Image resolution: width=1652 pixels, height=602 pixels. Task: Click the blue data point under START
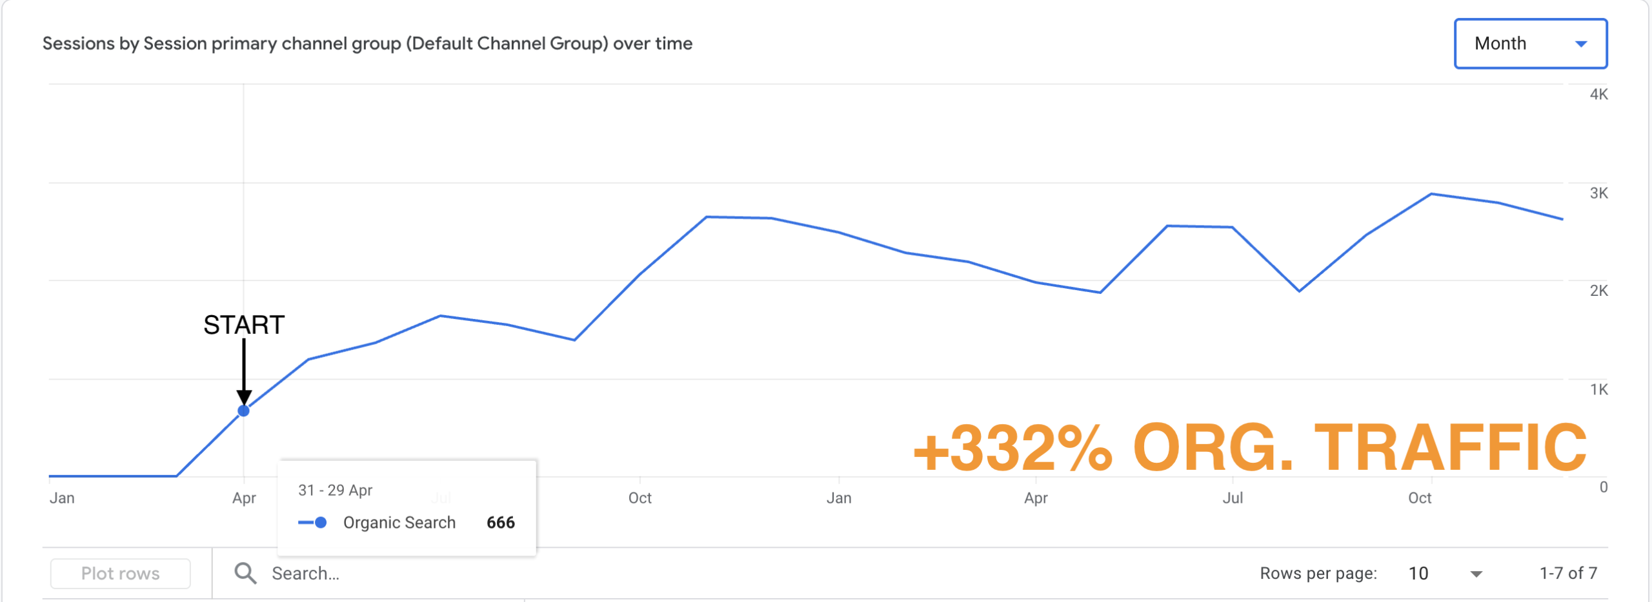[x=244, y=411]
